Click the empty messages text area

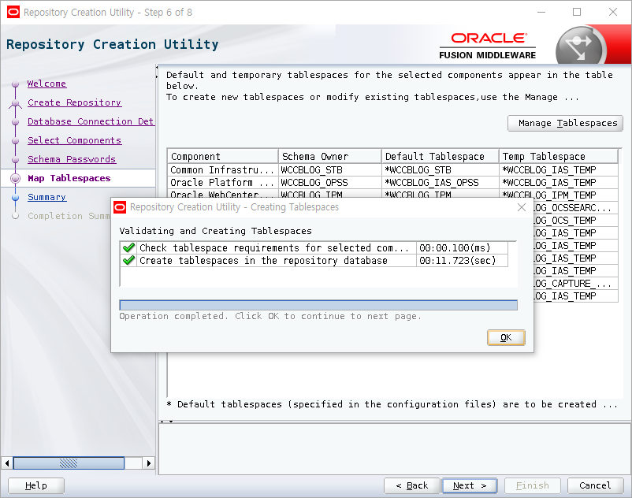tap(395, 449)
